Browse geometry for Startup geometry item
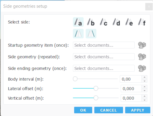The height and width of the screenshot is (116, 153). click(x=142, y=45)
